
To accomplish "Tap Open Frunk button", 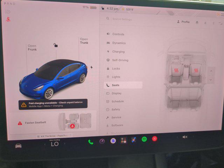I will tap(32, 48).
